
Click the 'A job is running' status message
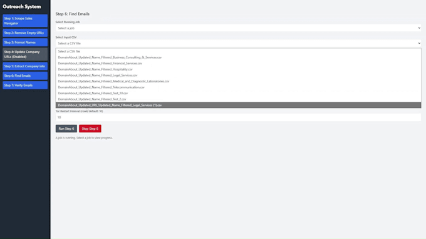[x=84, y=138]
